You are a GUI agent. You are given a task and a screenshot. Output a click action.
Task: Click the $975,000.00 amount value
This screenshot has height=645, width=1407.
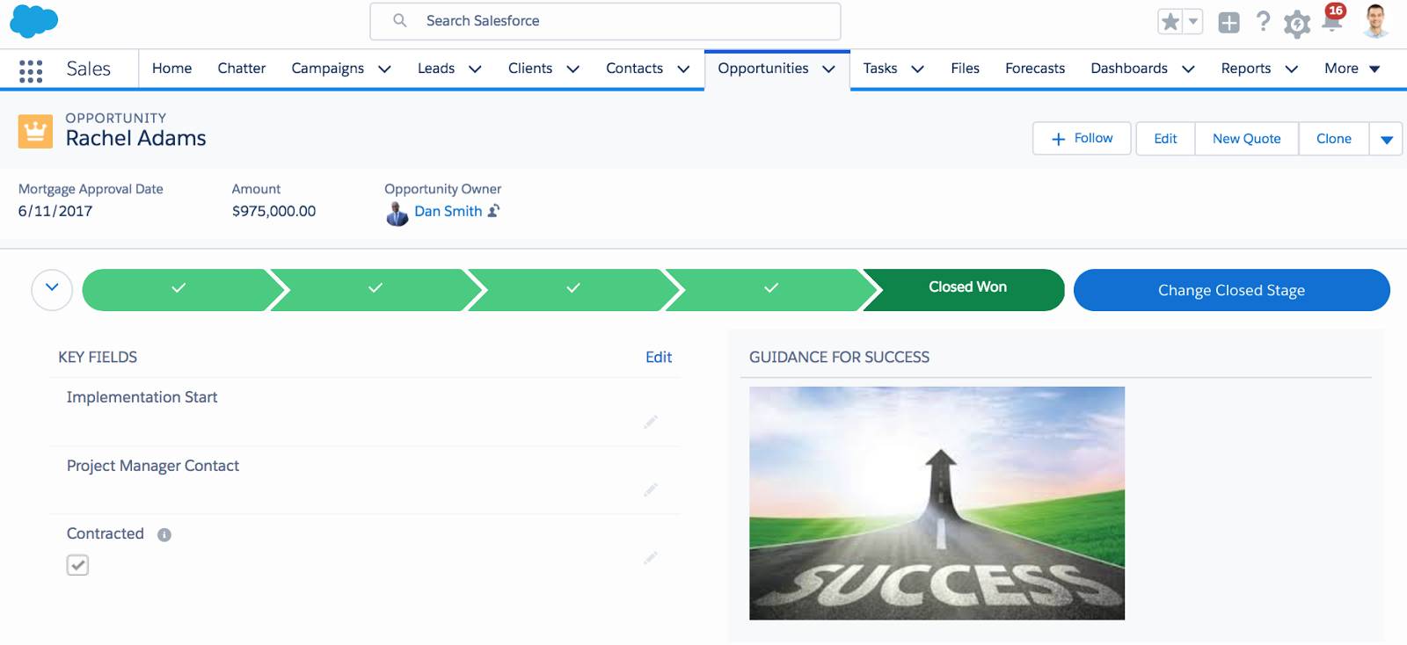[273, 211]
